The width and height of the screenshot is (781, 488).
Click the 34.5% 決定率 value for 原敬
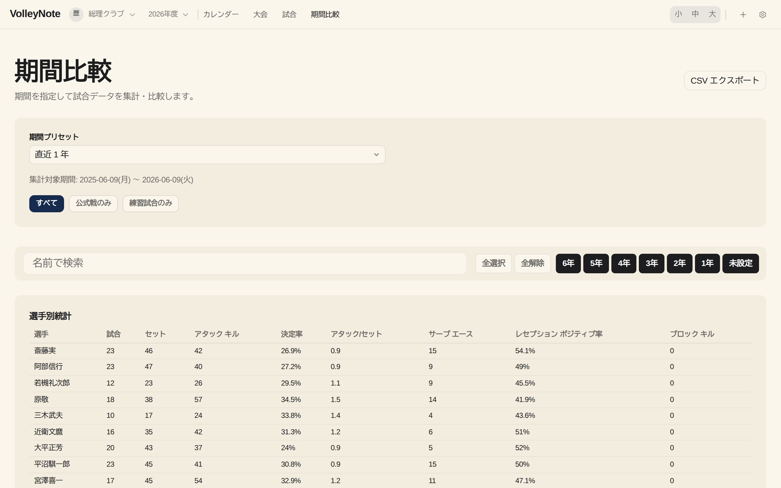pyautogui.click(x=291, y=400)
